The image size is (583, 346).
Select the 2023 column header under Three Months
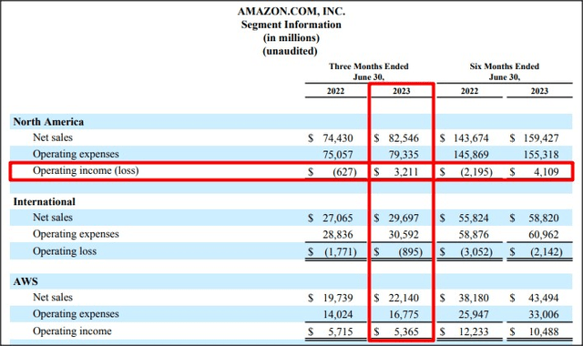pos(402,91)
